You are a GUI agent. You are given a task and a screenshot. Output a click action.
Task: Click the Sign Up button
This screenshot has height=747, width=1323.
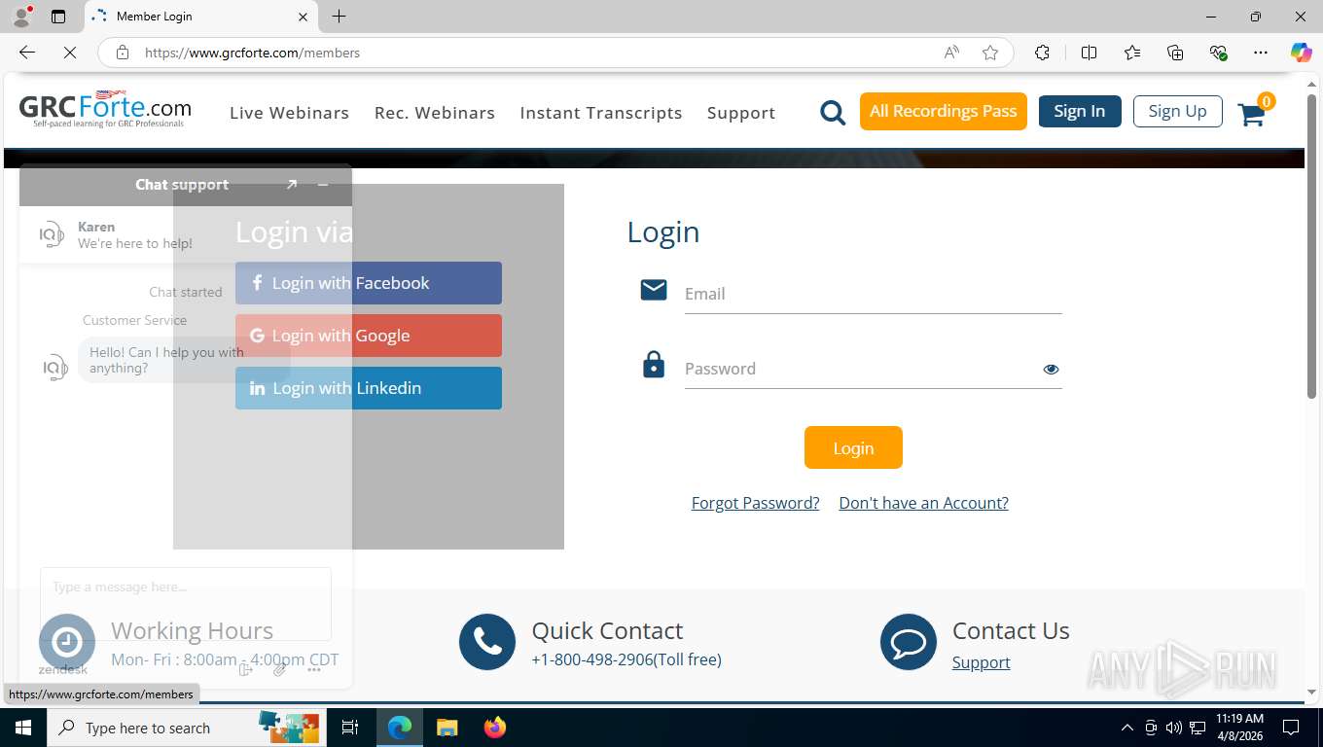point(1177,111)
